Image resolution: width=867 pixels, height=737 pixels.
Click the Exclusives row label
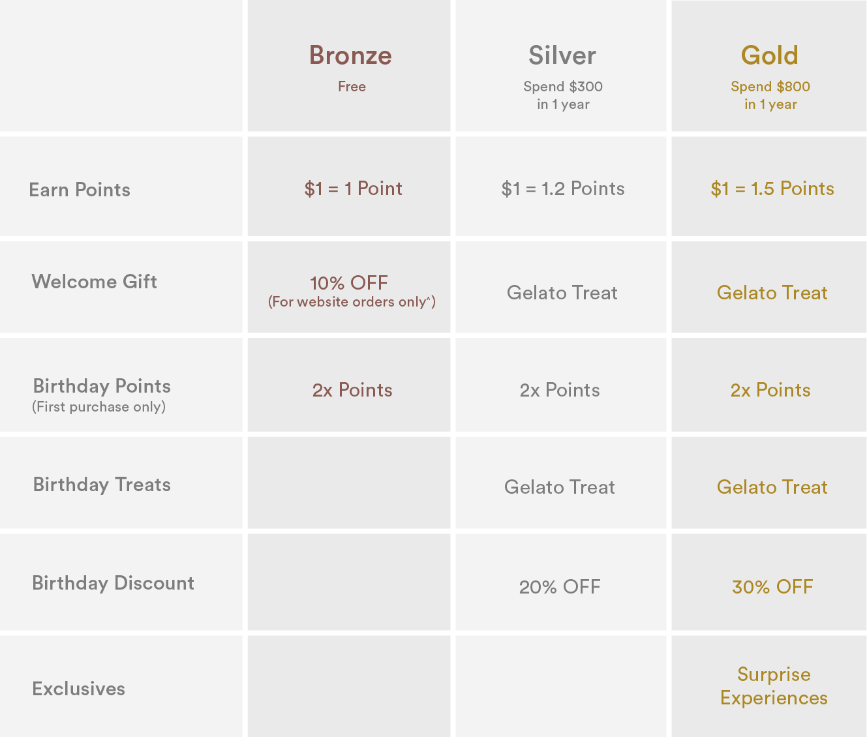[x=79, y=689]
